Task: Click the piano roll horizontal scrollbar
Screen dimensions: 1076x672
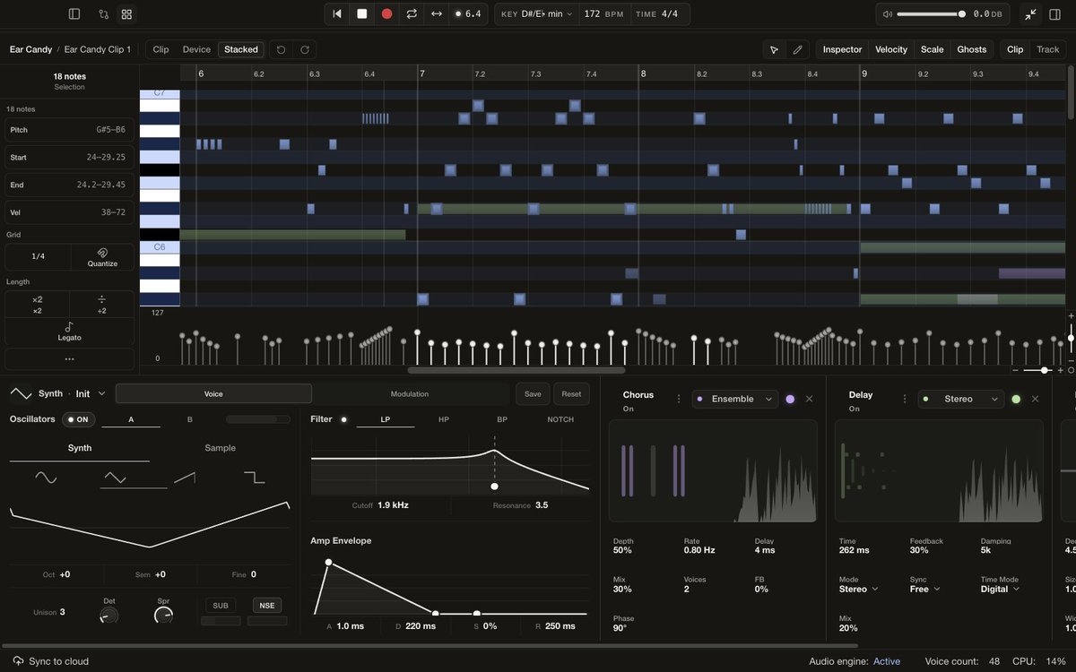Action: pyautogui.click(x=516, y=370)
